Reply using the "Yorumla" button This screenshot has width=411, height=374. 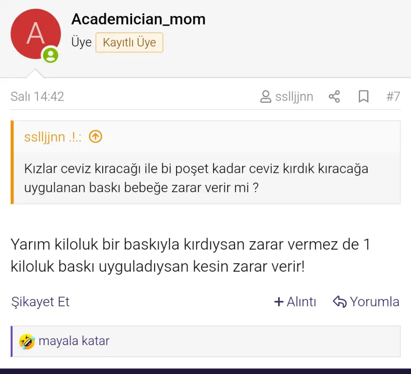(366, 302)
